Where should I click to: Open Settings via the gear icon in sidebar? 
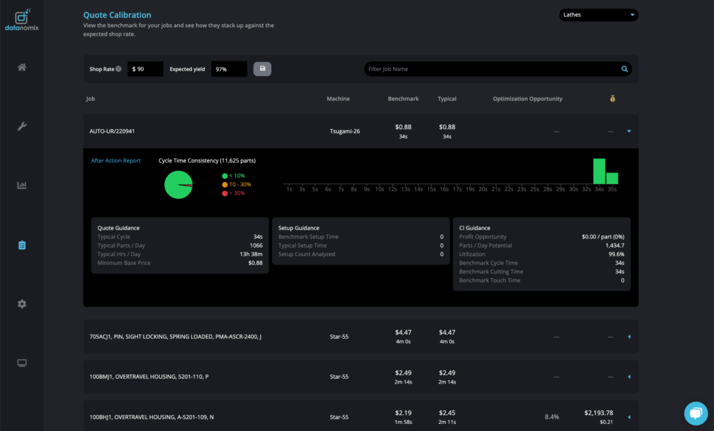22,303
